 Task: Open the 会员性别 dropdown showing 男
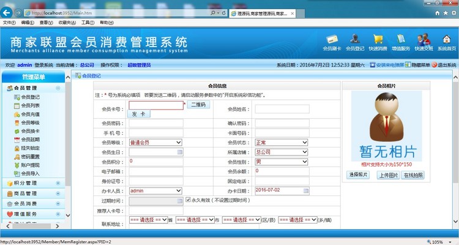(x=282, y=162)
